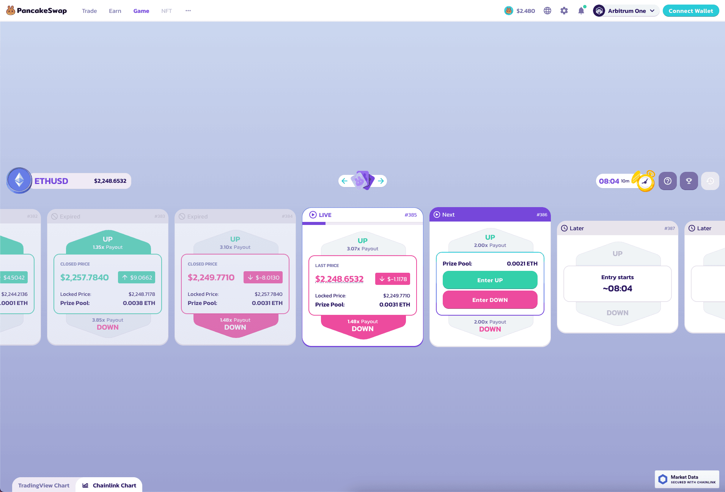
Task: Open the round history clock button
Action: point(710,181)
